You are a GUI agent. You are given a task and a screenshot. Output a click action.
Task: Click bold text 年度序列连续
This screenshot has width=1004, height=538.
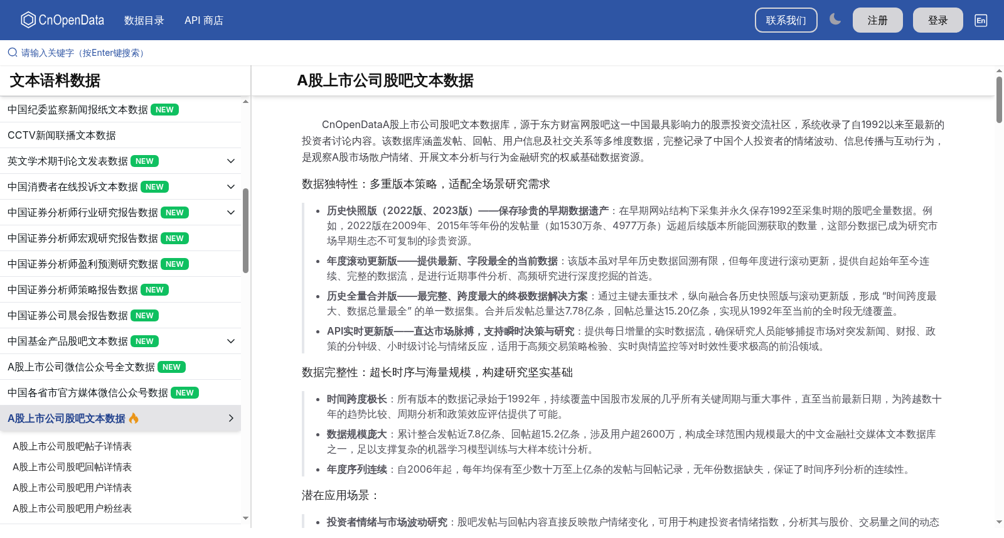[357, 469]
